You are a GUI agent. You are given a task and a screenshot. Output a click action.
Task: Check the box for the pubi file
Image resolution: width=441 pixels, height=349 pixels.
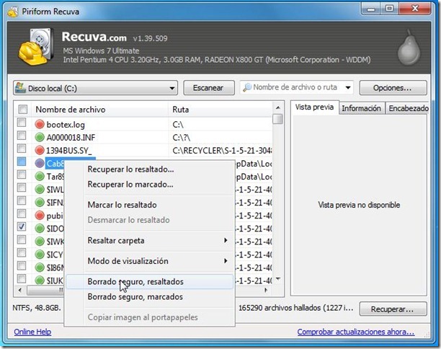pyautogui.click(x=22, y=213)
